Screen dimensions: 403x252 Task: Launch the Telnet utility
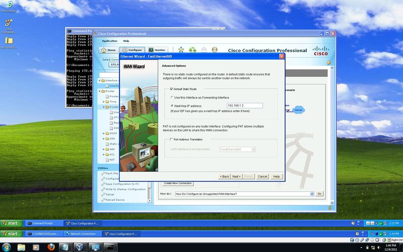[108, 195]
